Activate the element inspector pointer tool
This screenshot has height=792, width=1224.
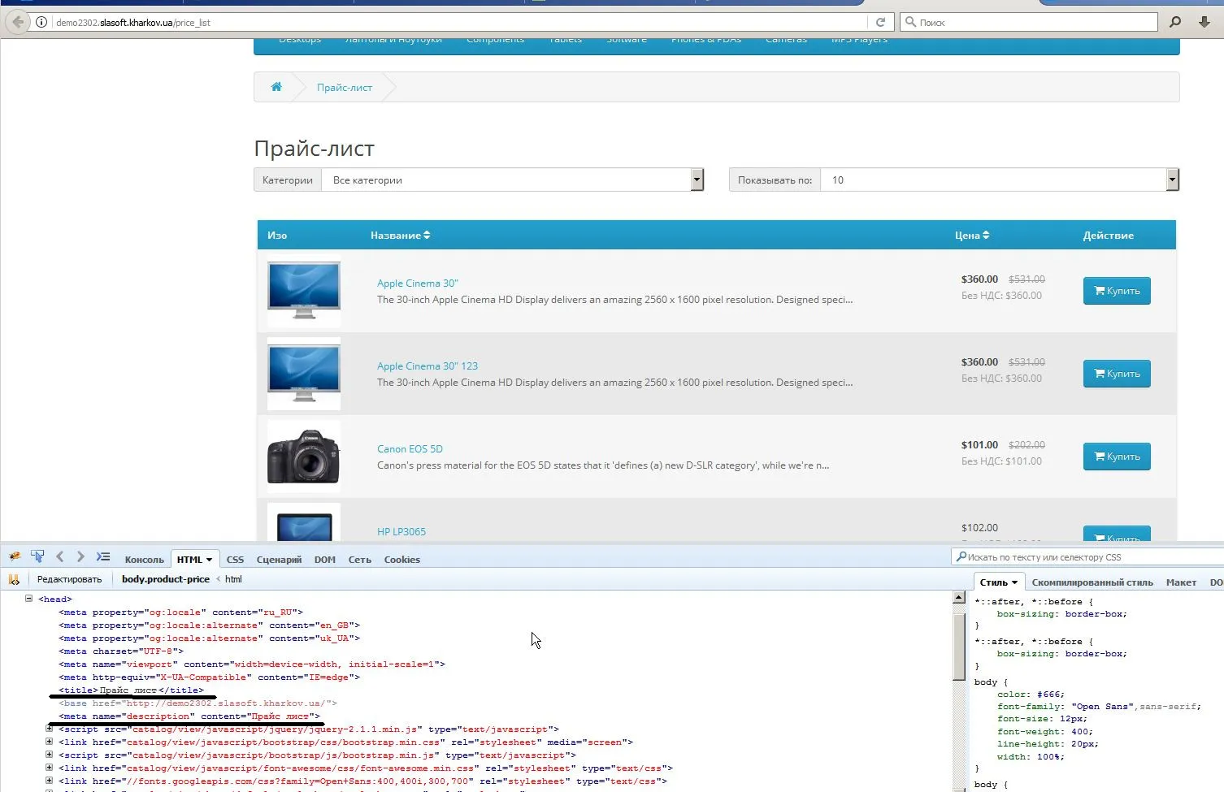point(37,557)
